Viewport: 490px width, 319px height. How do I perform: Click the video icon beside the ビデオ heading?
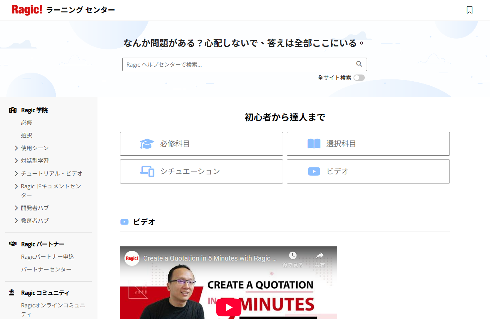pos(124,222)
